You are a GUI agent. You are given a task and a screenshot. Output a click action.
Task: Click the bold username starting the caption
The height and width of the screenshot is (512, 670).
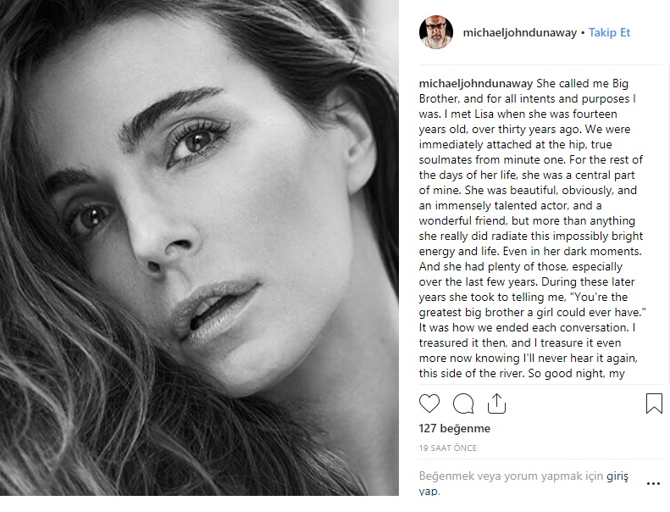pyautogui.click(x=476, y=84)
